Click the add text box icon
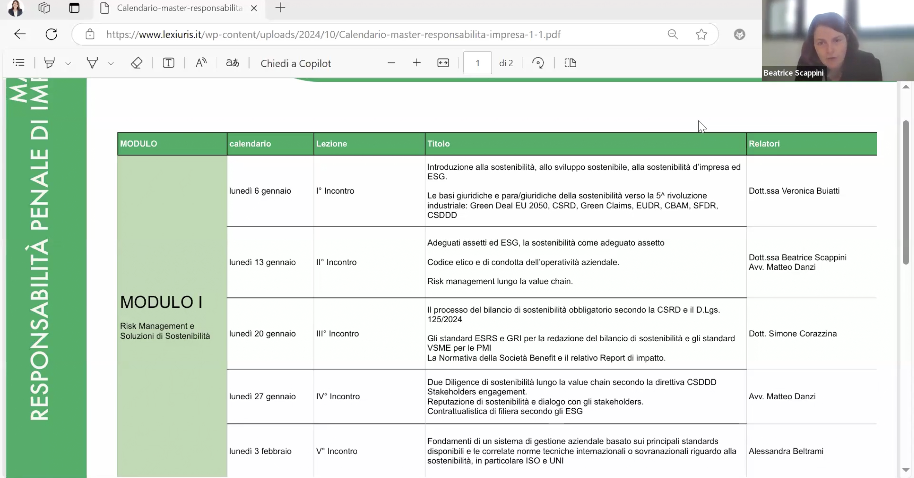 click(x=169, y=63)
